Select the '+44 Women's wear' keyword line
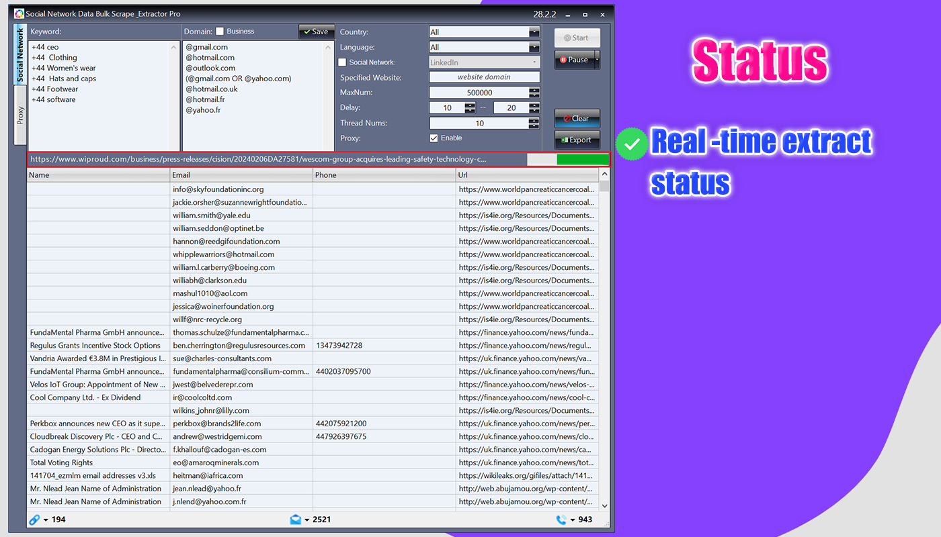The image size is (941, 537). click(63, 68)
